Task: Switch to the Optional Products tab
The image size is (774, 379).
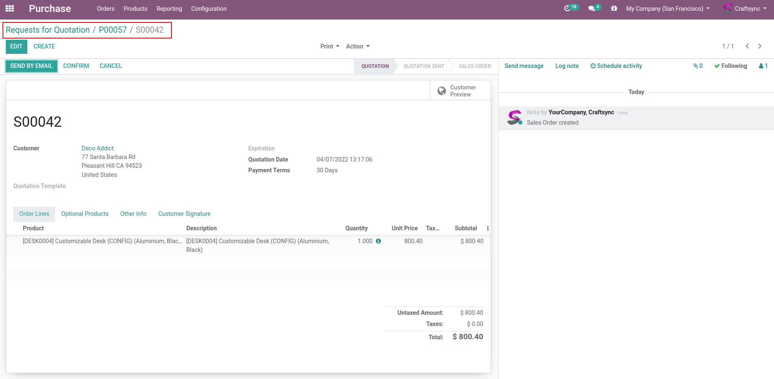Action: pos(85,214)
